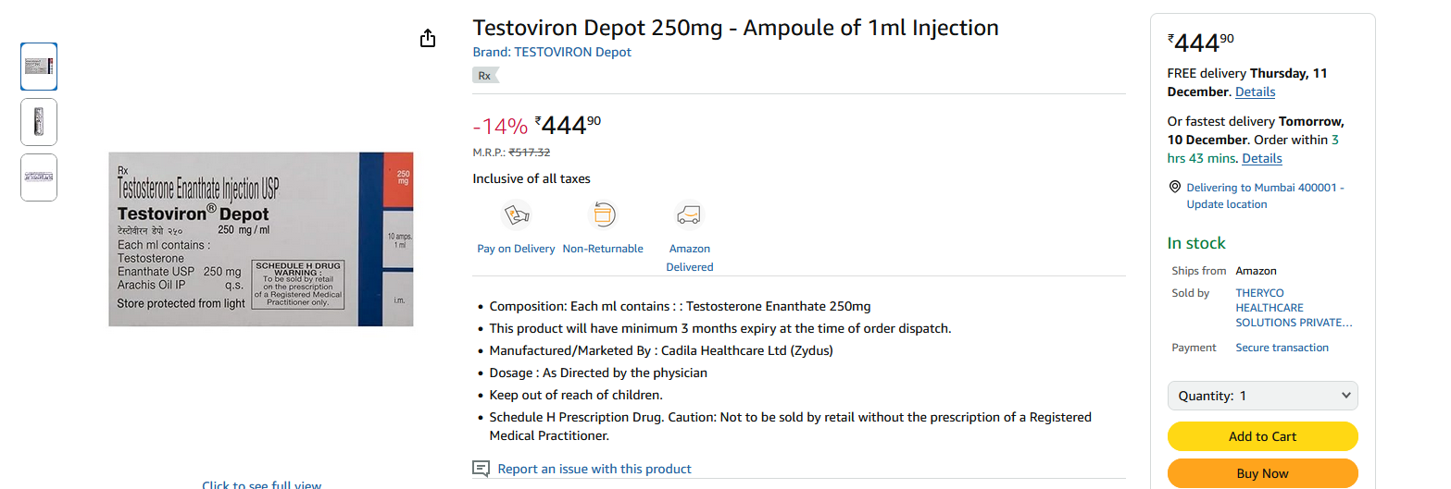Open the TESTOVIRON Depot brand link
The width and height of the screenshot is (1451, 489).
[x=552, y=52]
